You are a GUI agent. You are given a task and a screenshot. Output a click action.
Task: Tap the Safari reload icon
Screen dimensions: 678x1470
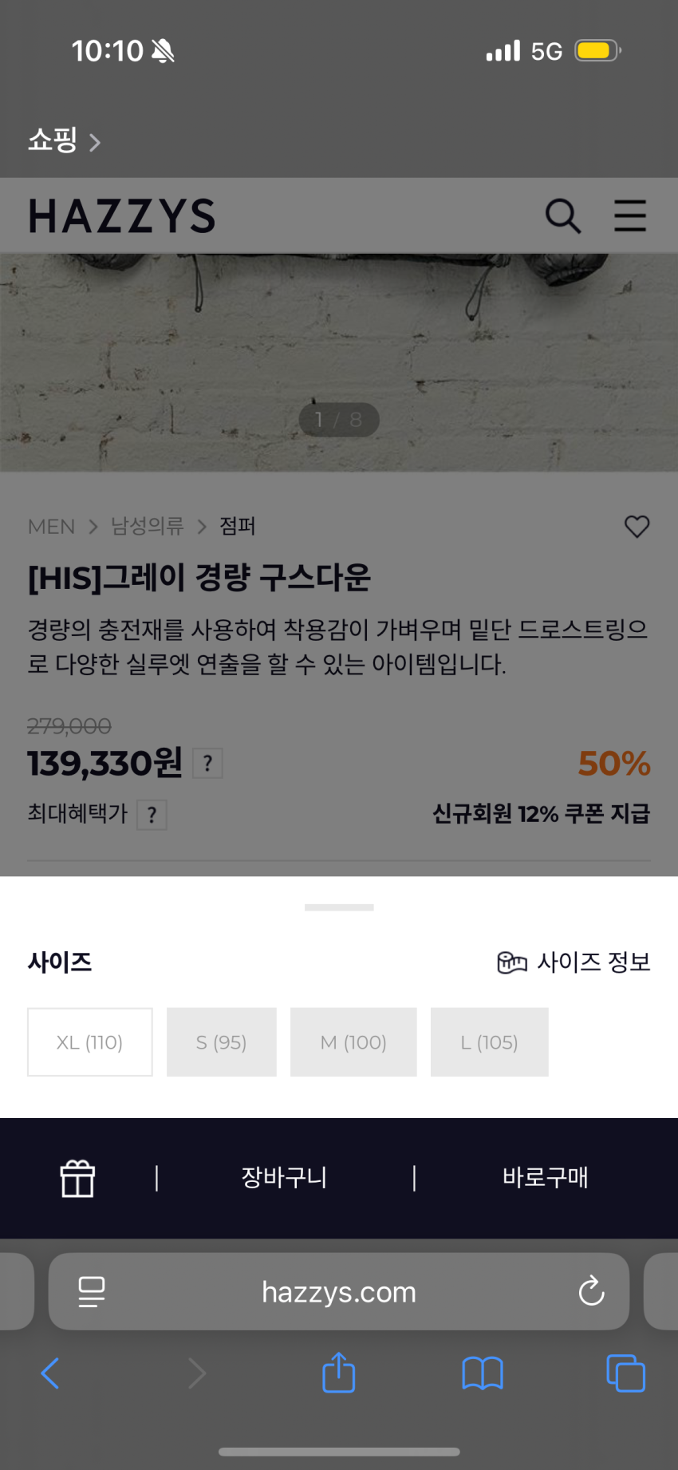pos(591,1291)
